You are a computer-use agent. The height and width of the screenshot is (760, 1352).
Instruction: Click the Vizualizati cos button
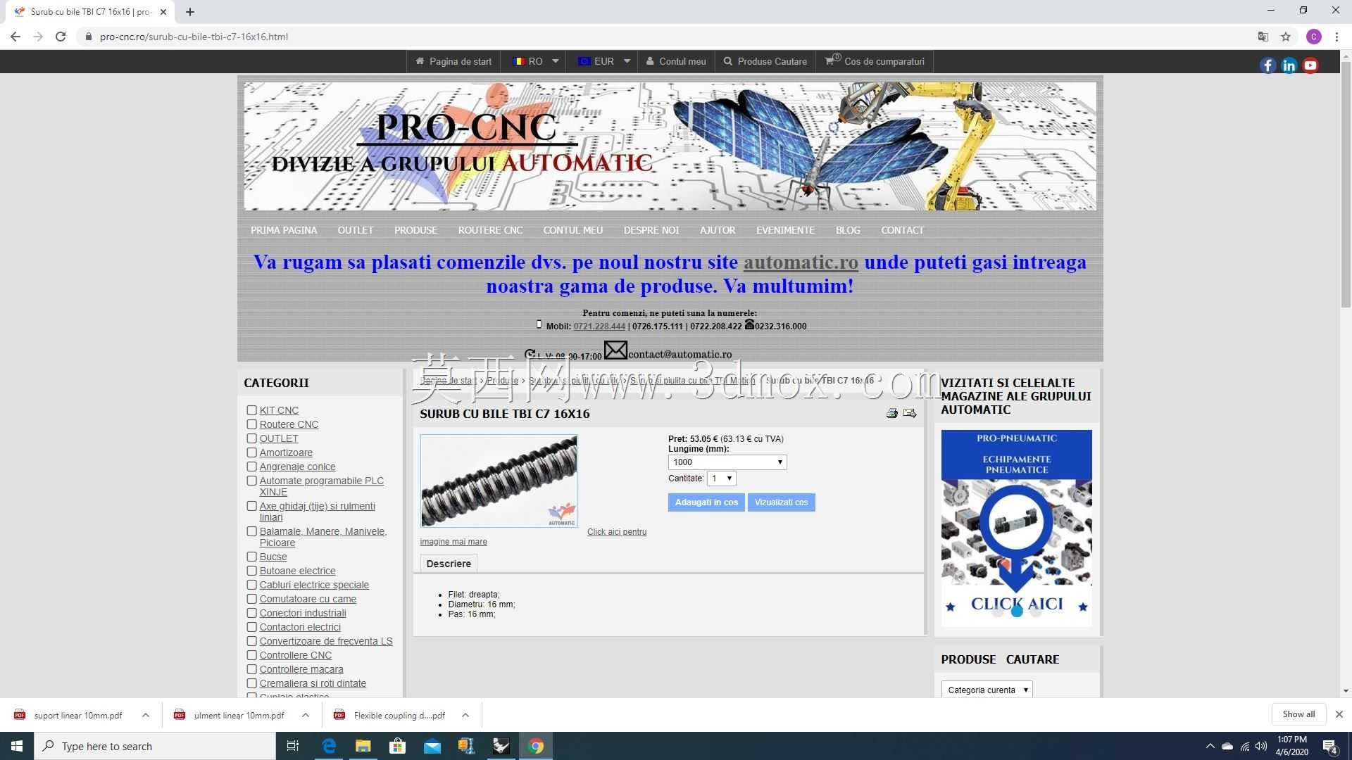point(781,502)
